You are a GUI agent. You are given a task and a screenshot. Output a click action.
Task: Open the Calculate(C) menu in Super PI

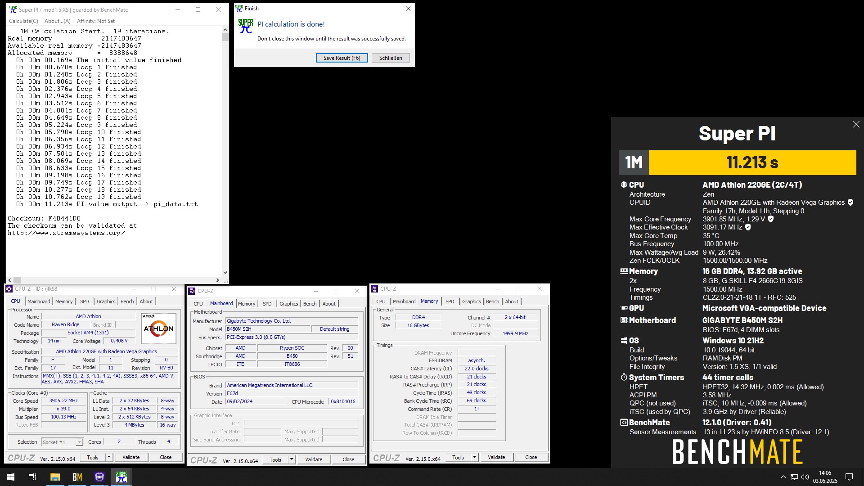(23, 21)
